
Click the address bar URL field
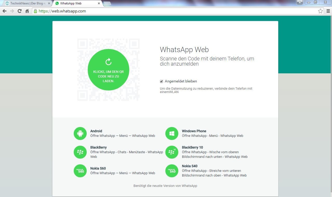tap(177, 11)
